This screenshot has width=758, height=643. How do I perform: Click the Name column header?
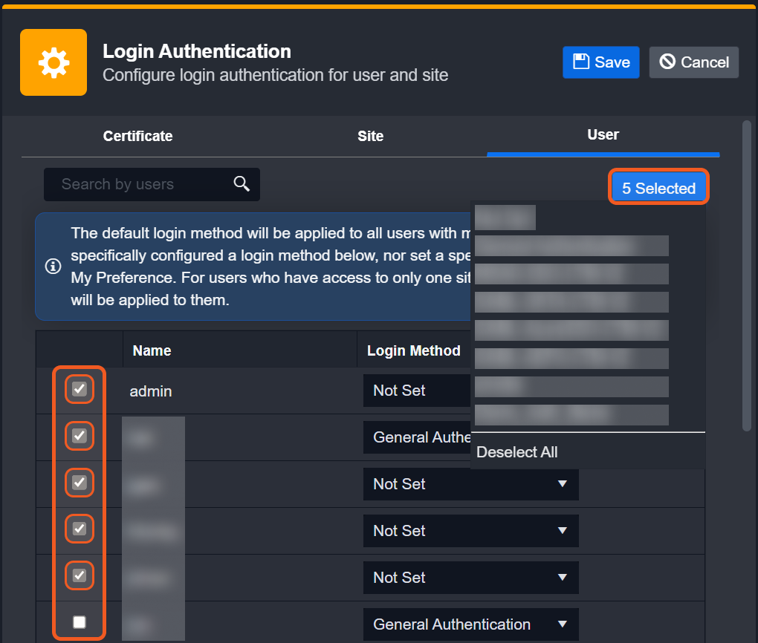pos(152,350)
